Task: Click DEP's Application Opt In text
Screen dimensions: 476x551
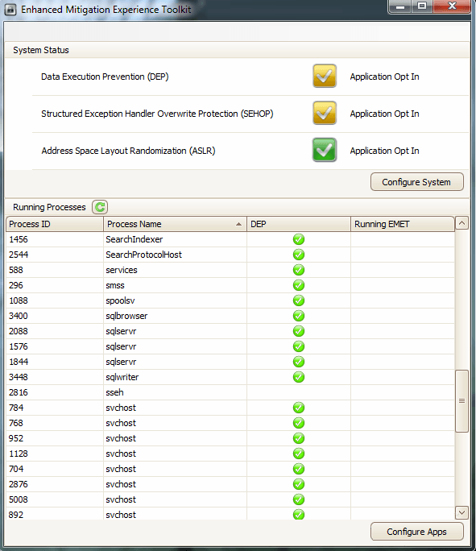Action: 384,77
